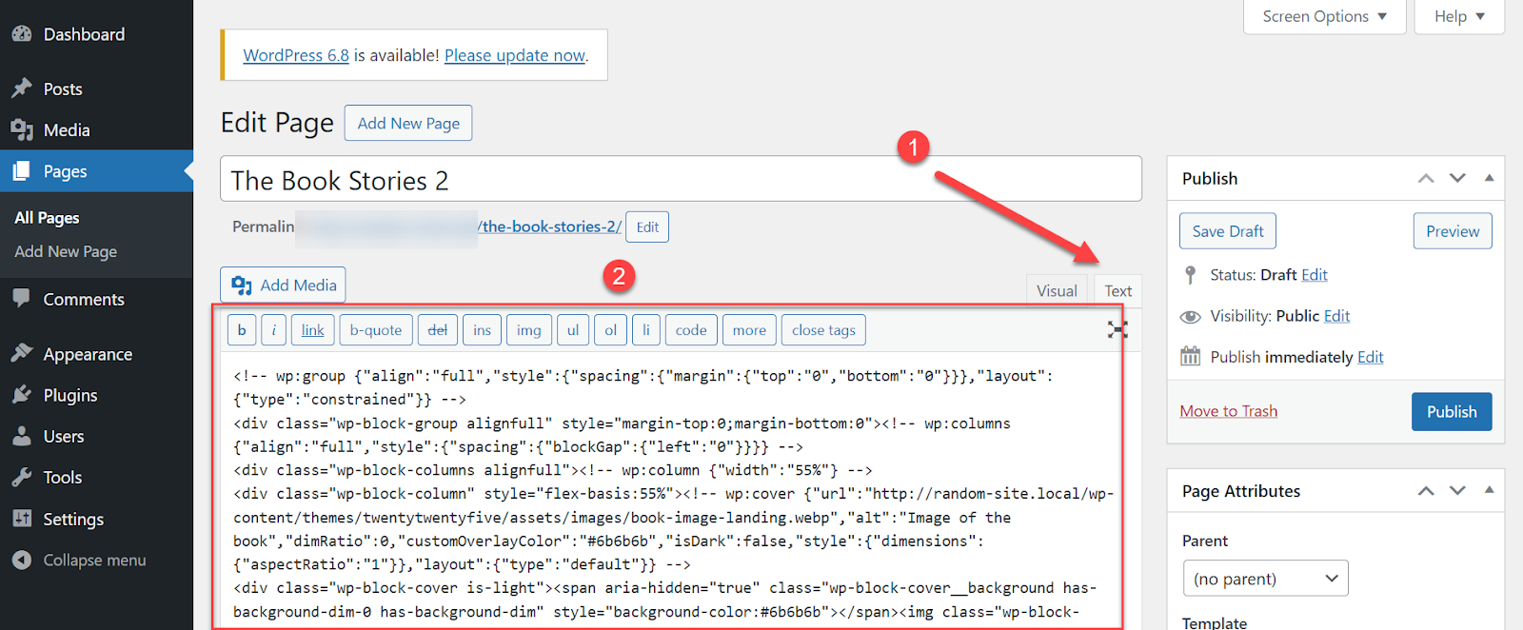Screen dimensions: 1523x630
Task: Insert ol ordered list tag
Action: tap(611, 330)
